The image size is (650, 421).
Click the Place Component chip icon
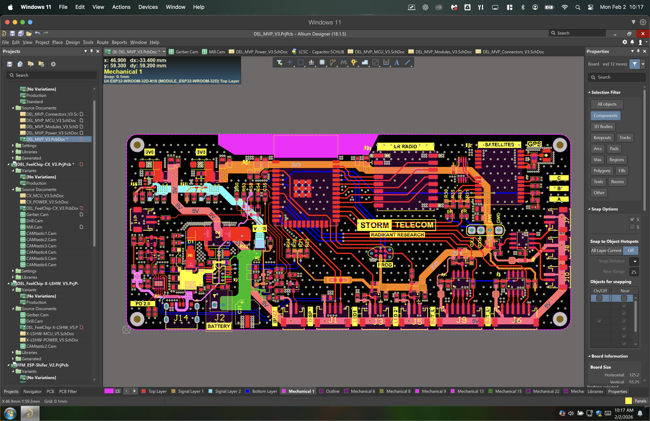[x=322, y=63]
